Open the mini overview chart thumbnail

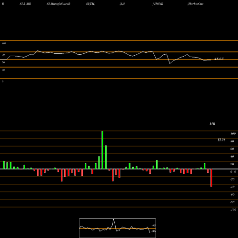pos(118,228)
